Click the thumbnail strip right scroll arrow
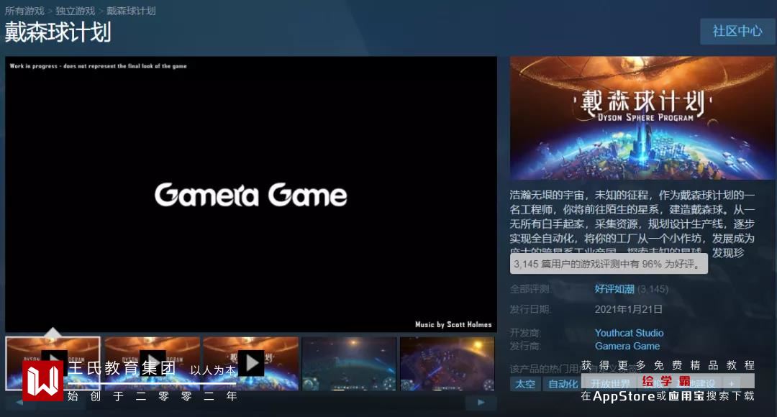Screen dimensions: 777x417 (481, 402)
